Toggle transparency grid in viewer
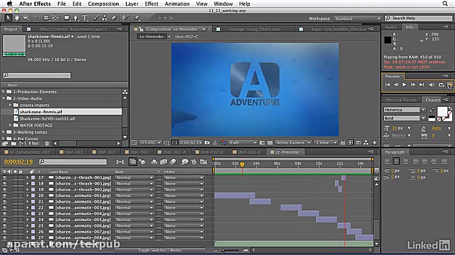Image resolution: width=455 pixels, height=255 pixels. click(x=270, y=142)
